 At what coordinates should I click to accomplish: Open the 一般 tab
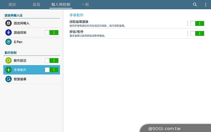85,5
